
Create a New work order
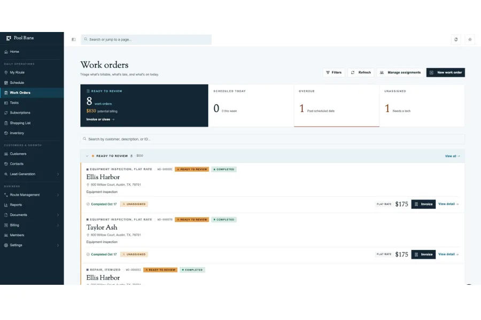click(446, 73)
